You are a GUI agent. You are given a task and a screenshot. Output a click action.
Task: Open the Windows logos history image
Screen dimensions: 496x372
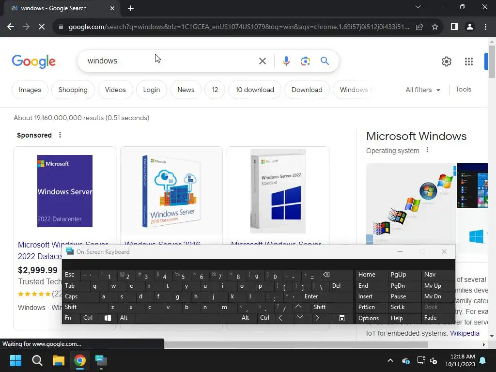tap(411, 204)
